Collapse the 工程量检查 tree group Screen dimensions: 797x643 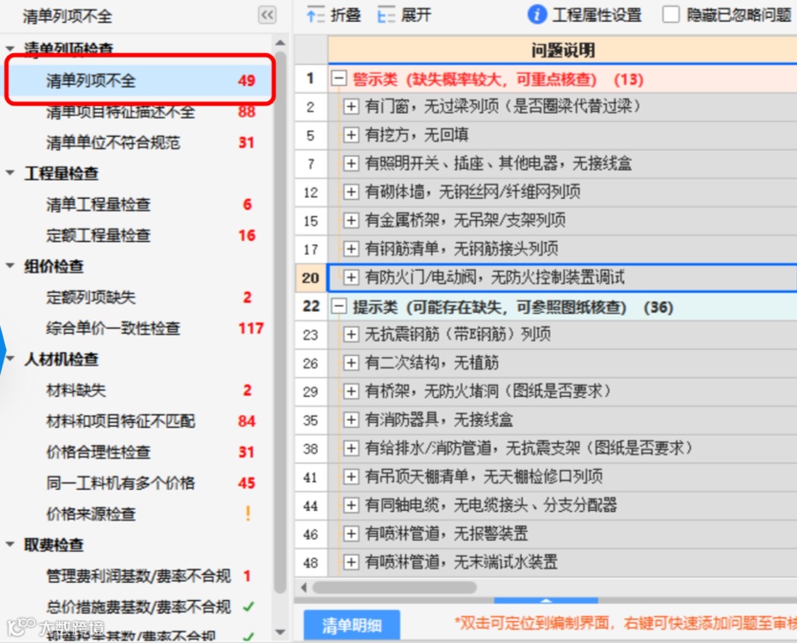(x=9, y=173)
